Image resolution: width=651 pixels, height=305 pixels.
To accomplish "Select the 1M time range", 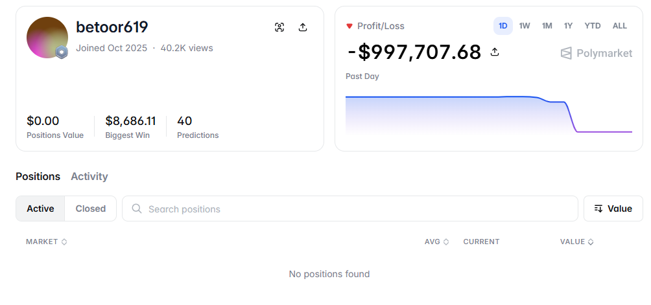I will [547, 26].
